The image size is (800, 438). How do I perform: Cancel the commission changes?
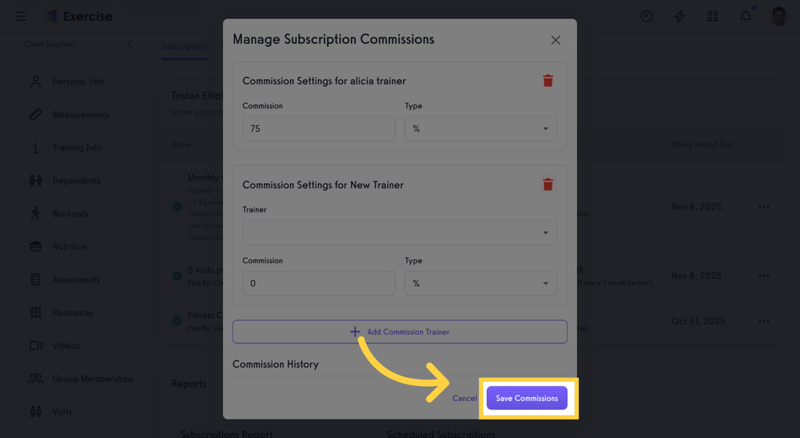464,398
